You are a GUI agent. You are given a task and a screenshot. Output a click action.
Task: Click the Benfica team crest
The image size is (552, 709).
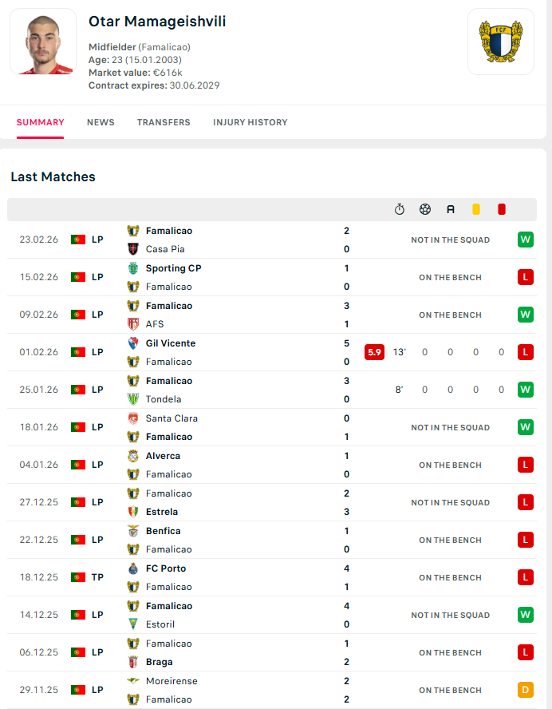tap(133, 531)
